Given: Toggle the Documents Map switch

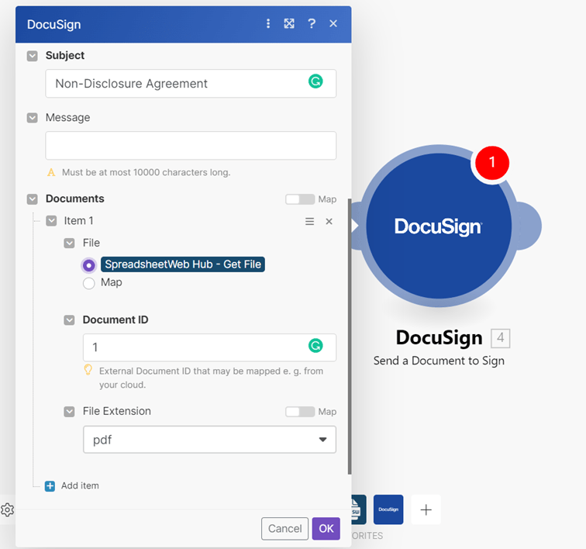Looking at the screenshot, I should tap(300, 199).
